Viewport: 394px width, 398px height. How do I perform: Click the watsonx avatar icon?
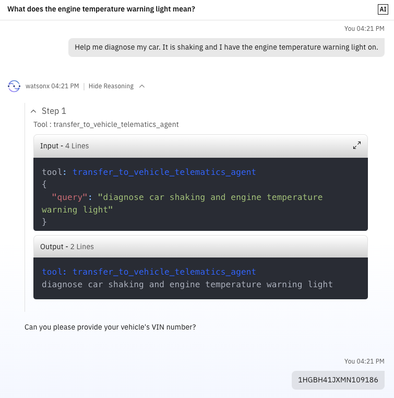[x=14, y=86]
